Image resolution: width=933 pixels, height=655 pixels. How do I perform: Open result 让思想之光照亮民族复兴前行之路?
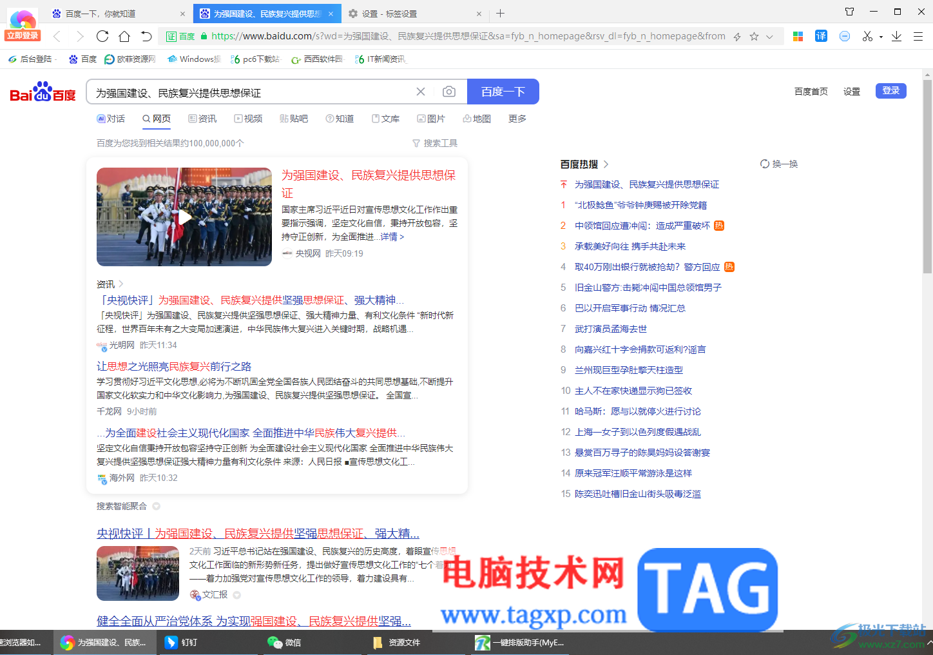[x=174, y=366]
